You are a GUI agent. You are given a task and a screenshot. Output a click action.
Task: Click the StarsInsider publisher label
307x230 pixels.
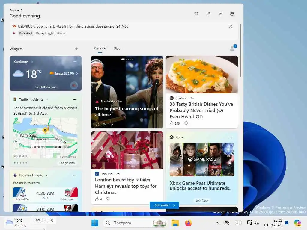coord(108,102)
